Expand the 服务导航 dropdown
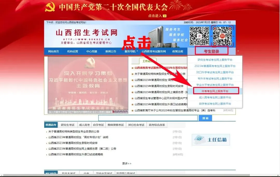The image size is (280, 177). pos(131,51)
